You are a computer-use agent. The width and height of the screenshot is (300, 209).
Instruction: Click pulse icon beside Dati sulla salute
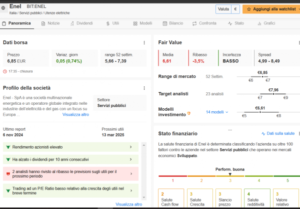tap(263, 134)
